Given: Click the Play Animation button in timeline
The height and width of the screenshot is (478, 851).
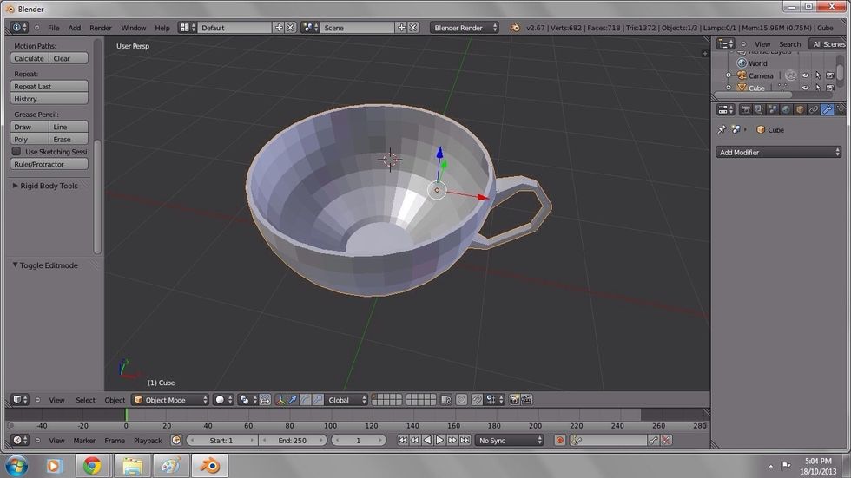Looking at the screenshot, I should pyautogui.click(x=439, y=441).
